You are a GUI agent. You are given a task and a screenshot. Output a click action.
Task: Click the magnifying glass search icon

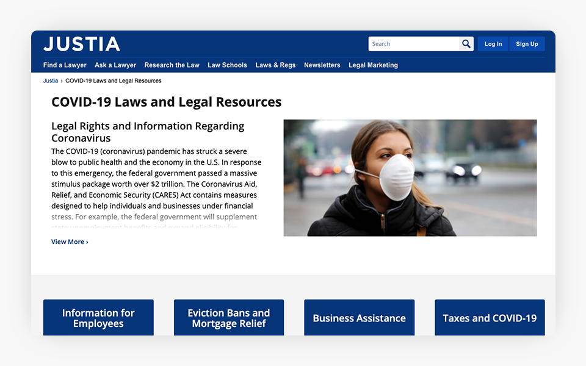point(466,44)
